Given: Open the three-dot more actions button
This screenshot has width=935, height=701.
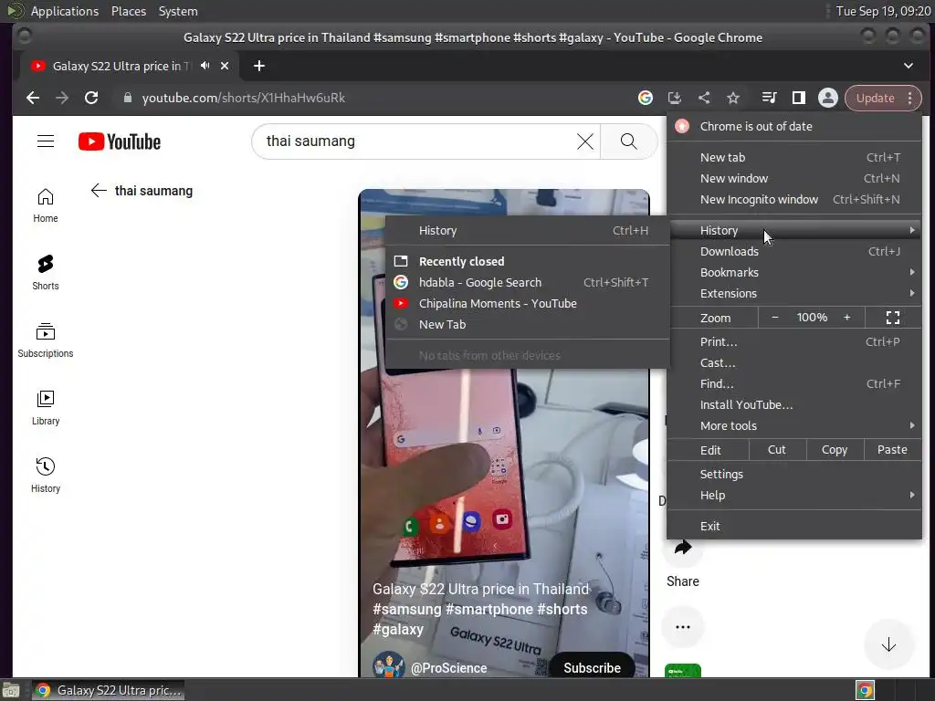Looking at the screenshot, I should [683, 627].
